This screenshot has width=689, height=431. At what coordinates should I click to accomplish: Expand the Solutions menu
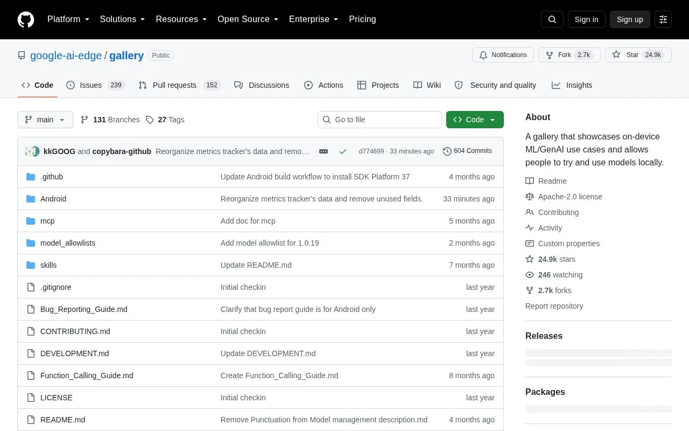(x=122, y=19)
